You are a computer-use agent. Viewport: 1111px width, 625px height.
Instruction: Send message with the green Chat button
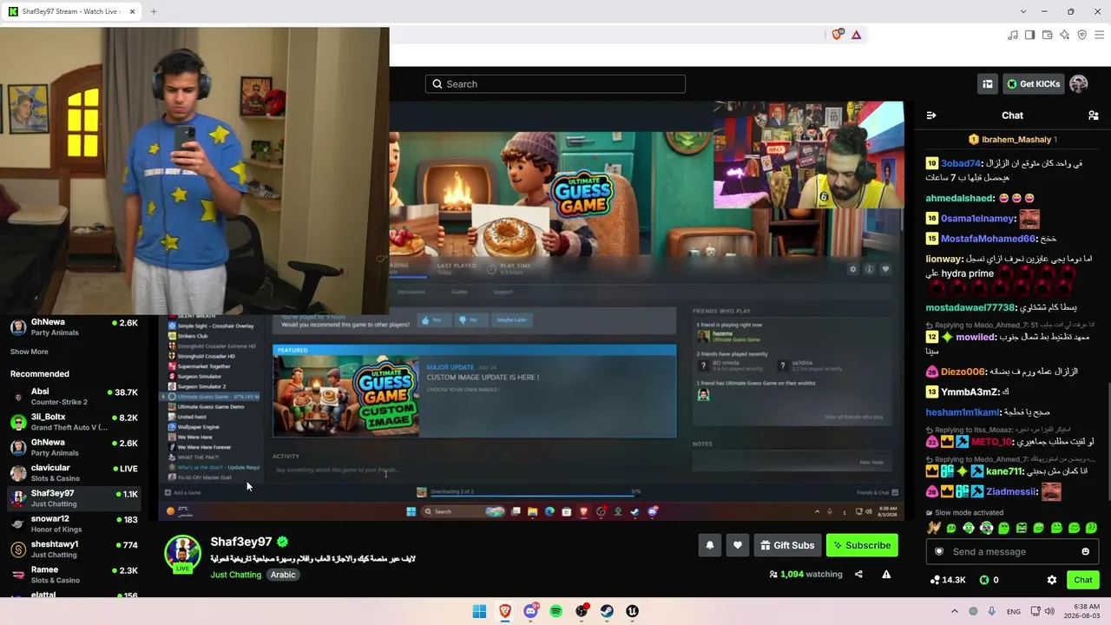[x=1083, y=580]
